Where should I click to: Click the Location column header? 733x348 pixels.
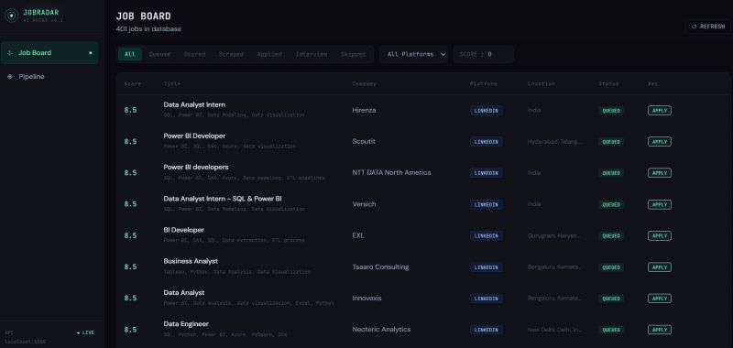coord(541,83)
